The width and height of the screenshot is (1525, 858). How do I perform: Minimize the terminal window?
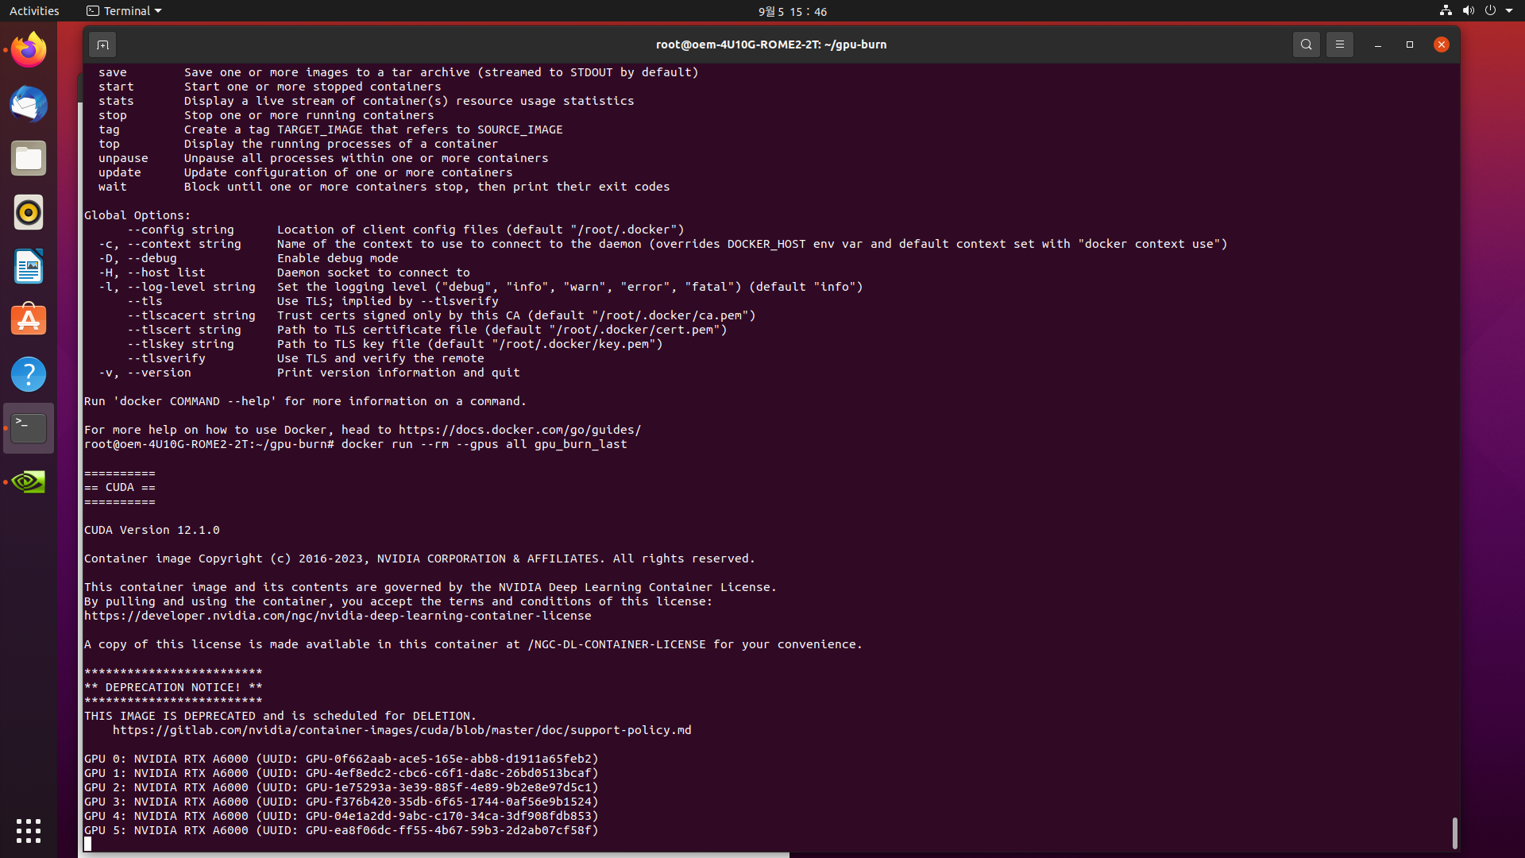pyautogui.click(x=1378, y=44)
